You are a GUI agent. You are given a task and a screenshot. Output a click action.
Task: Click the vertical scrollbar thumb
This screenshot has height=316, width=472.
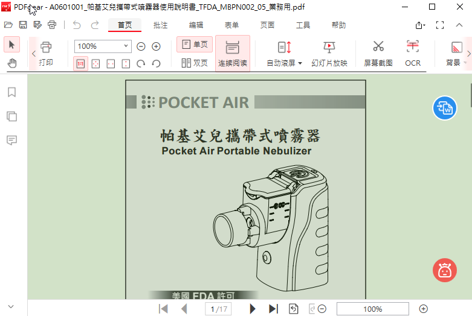[471, 95]
